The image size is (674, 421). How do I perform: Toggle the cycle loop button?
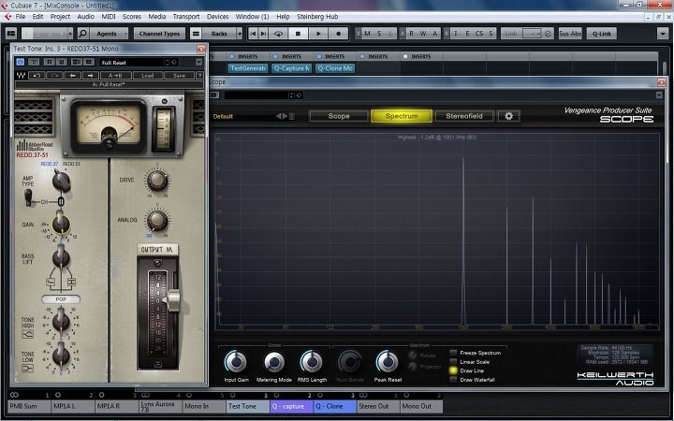point(278,34)
